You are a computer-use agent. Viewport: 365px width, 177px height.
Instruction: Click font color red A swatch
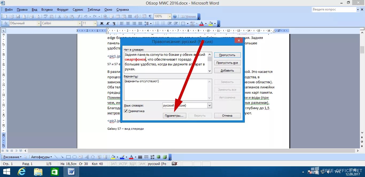201,23
